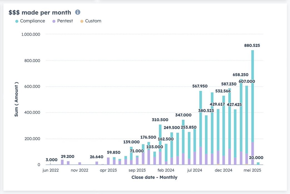The width and height of the screenshot is (290, 194).
Task: Click the 600.000 y-axis tick
Action: (32, 86)
